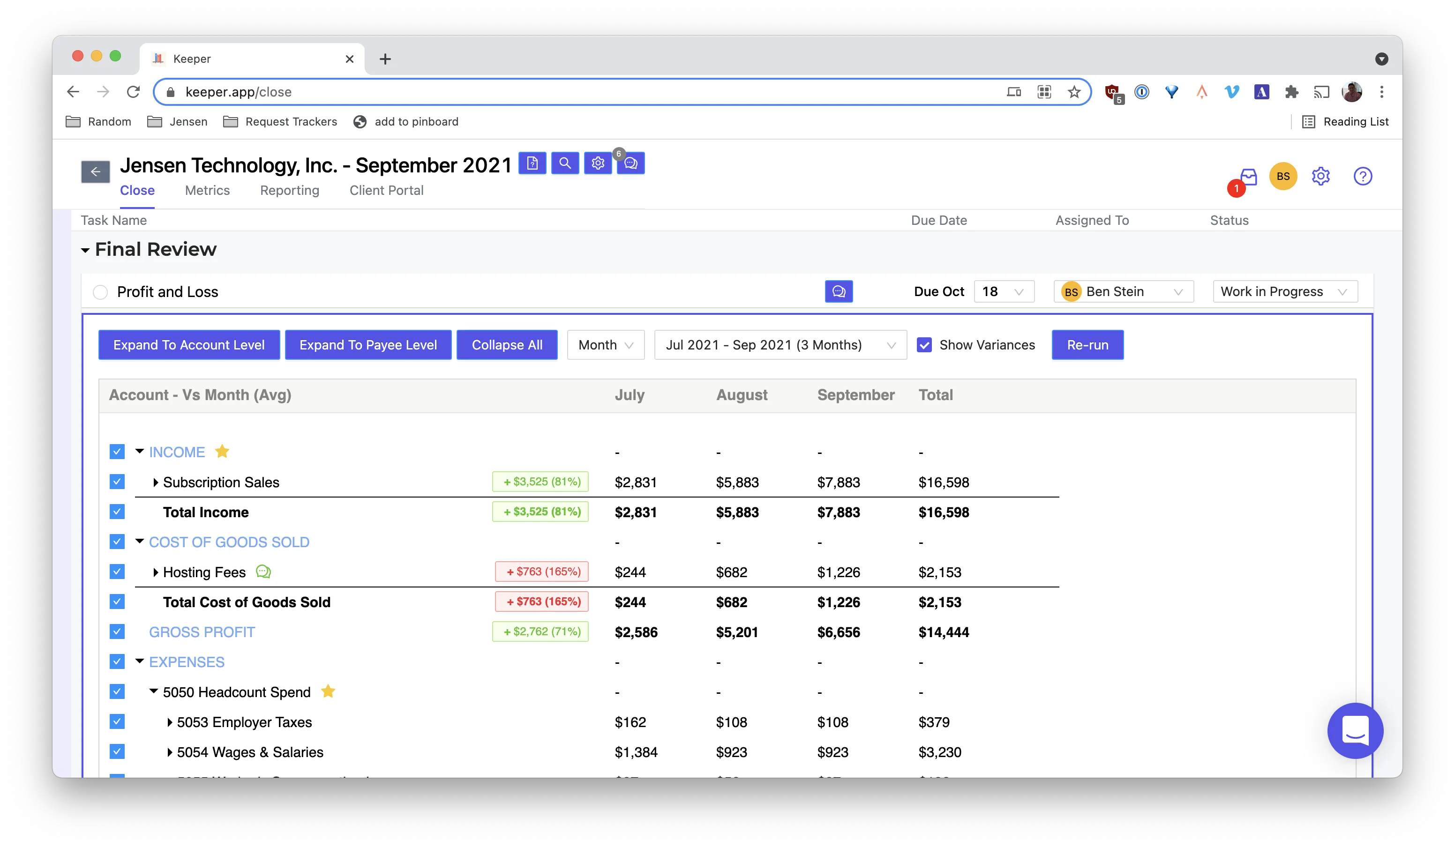Collapse the EXPENSES section arrow

point(139,661)
